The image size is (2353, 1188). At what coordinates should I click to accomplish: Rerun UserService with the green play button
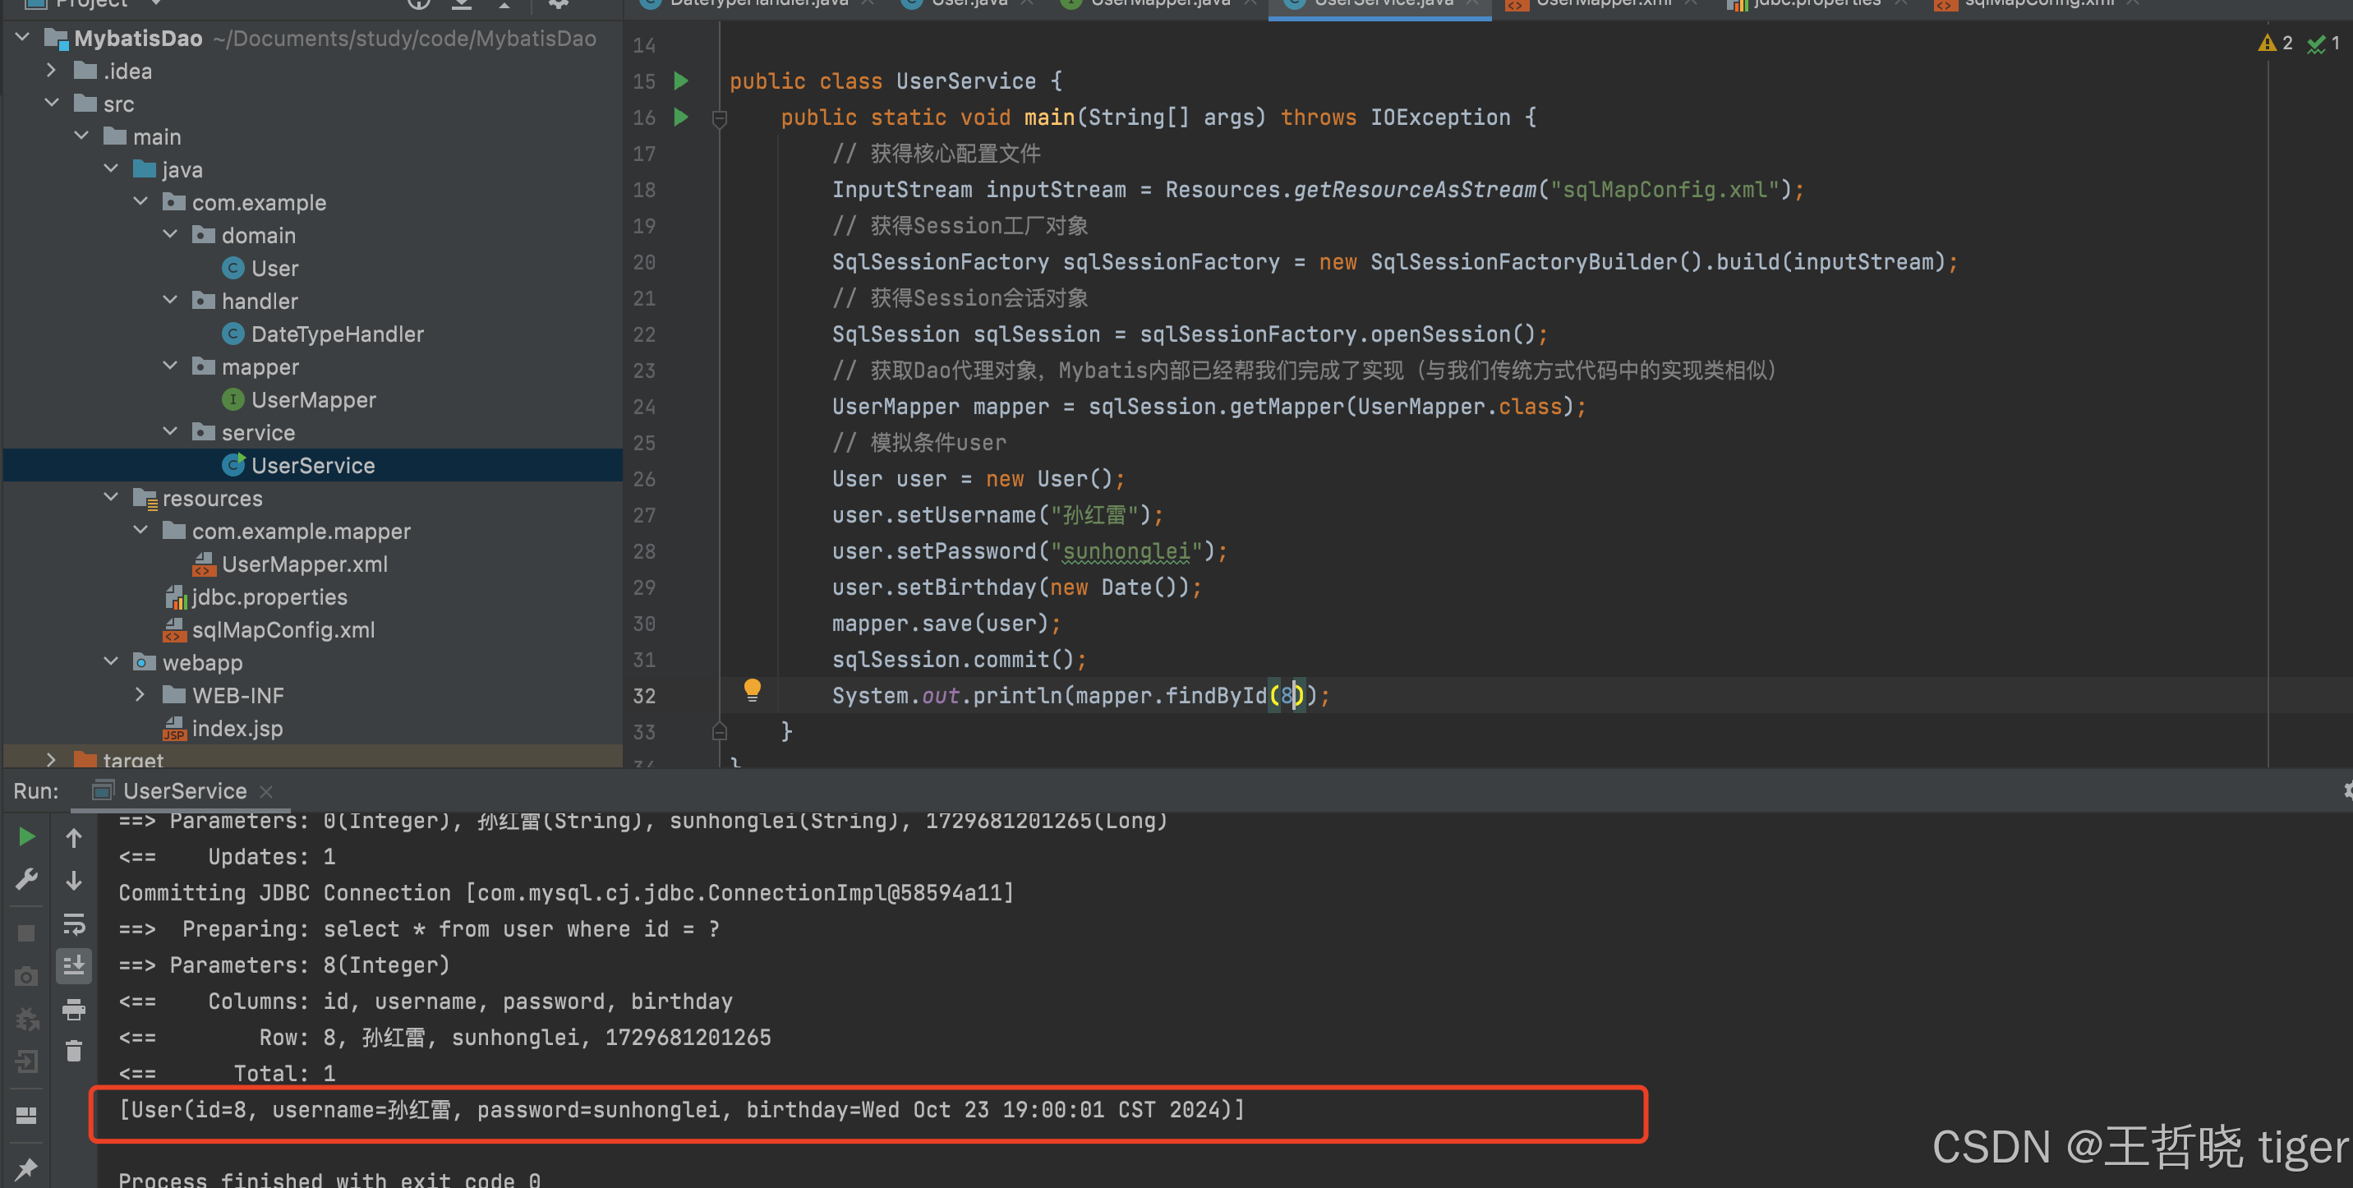click(x=26, y=836)
